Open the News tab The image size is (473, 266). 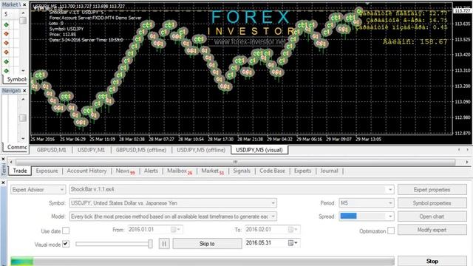pyautogui.click(x=125, y=171)
